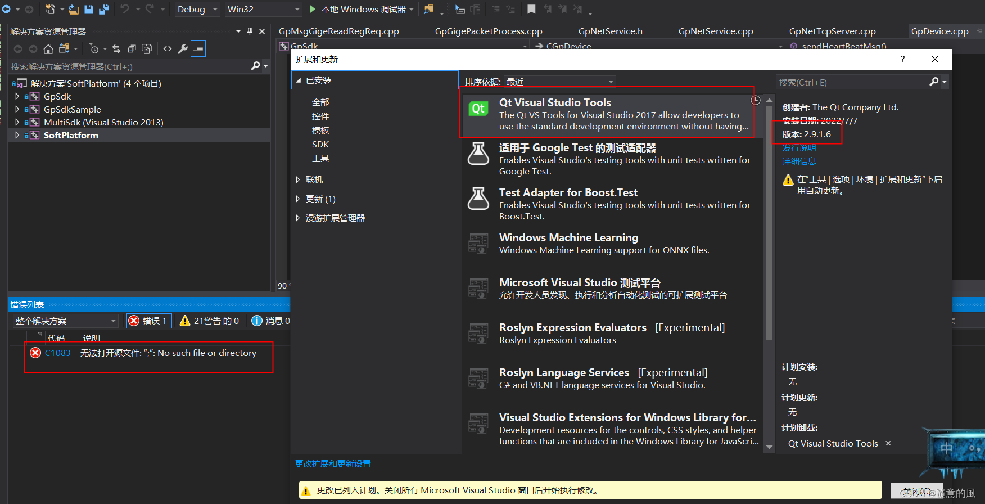Click Show All Files icon in Solution Explorer
This screenshot has width=985, height=504.
147,49
